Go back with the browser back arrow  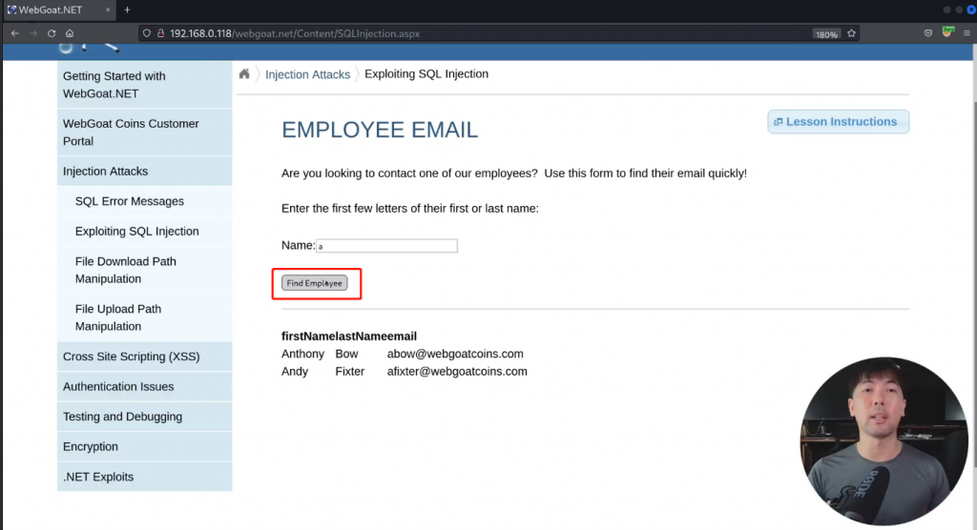tap(15, 33)
